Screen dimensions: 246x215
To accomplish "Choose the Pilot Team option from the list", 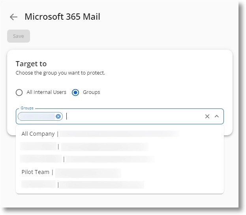I will (x=36, y=172).
